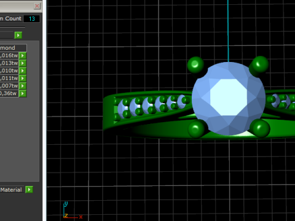Click the empty input field beside green arrow

click(x=7, y=35)
